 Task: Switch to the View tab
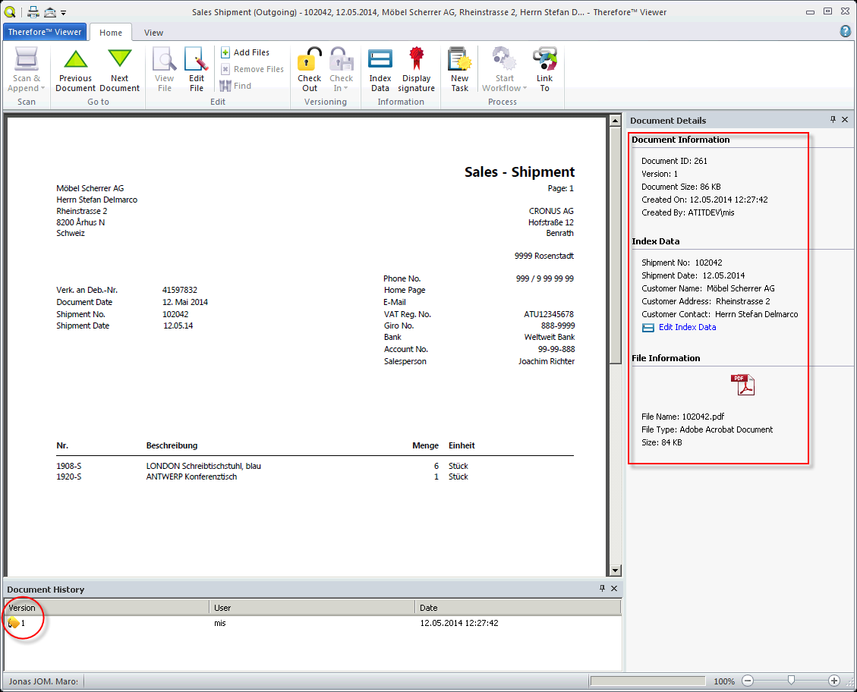pos(153,33)
